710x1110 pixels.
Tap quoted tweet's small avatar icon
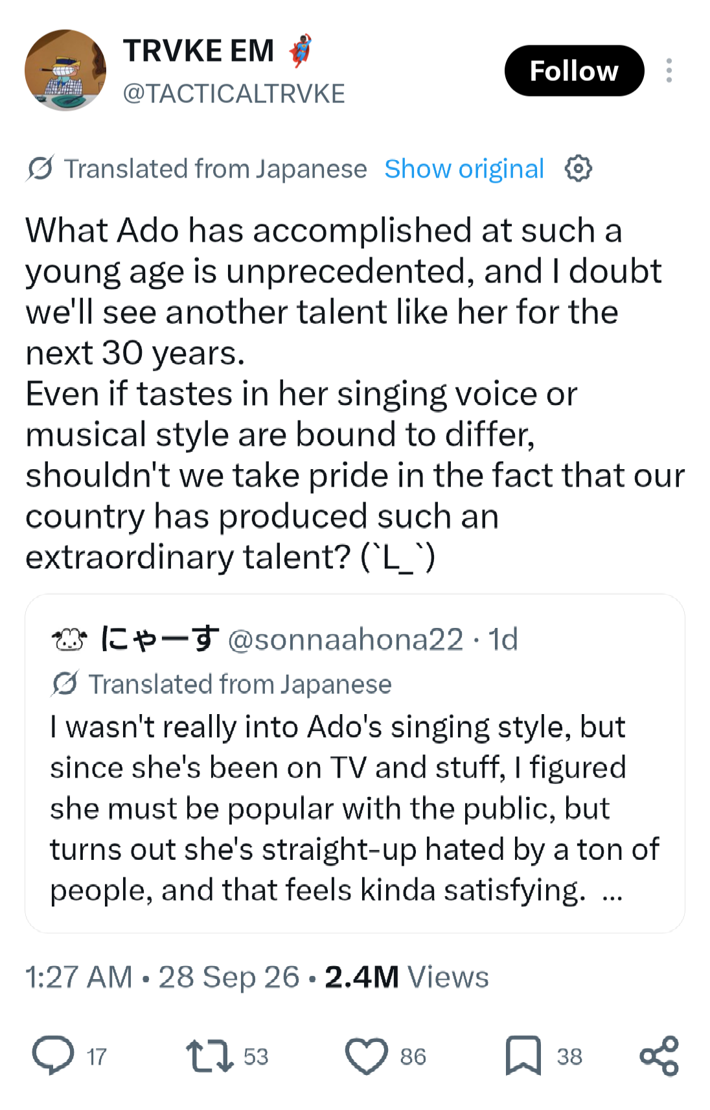pyautogui.click(x=69, y=640)
